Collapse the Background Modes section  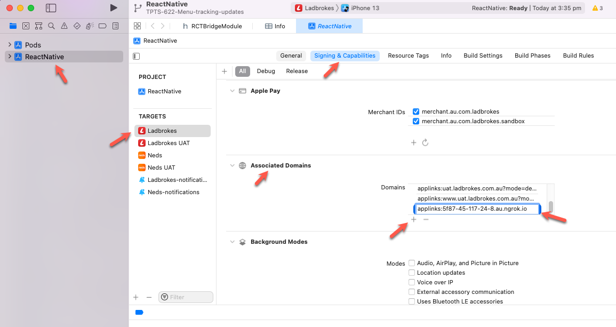(x=232, y=242)
